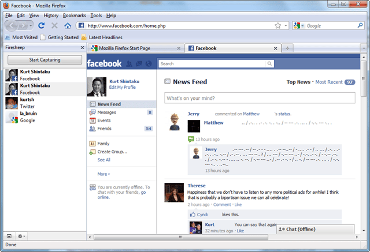Click Kurt Shintaku's profile photo on Facebook
The width and height of the screenshot is (370, 252).
[97, 86]
